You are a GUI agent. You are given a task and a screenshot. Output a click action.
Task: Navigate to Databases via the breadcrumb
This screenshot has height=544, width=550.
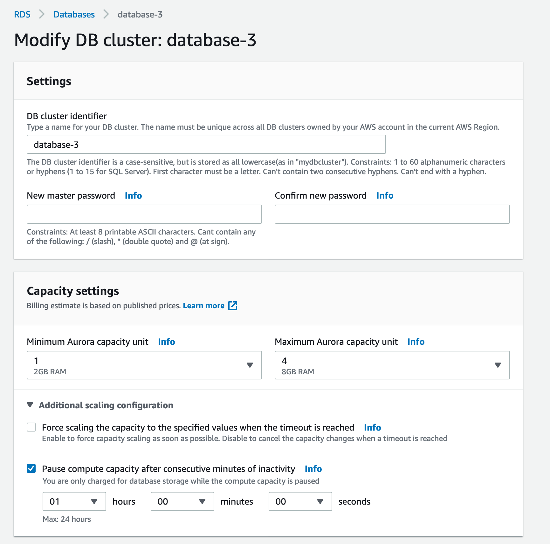coord(74,14)
